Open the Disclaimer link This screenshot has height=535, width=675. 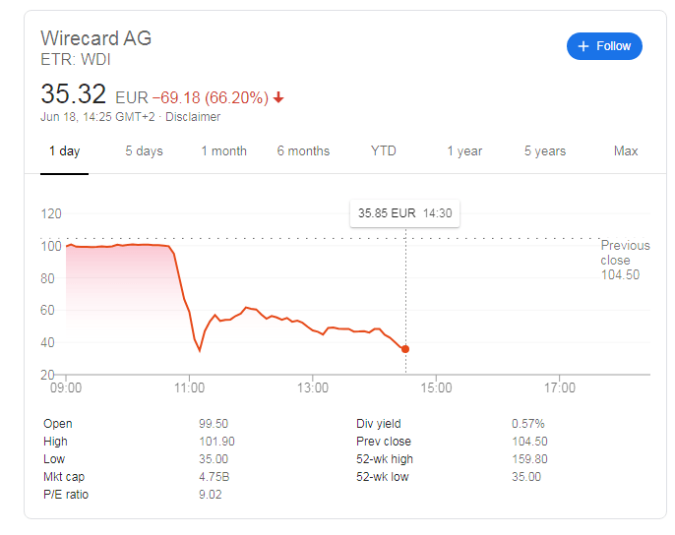[x=193, y=117]
